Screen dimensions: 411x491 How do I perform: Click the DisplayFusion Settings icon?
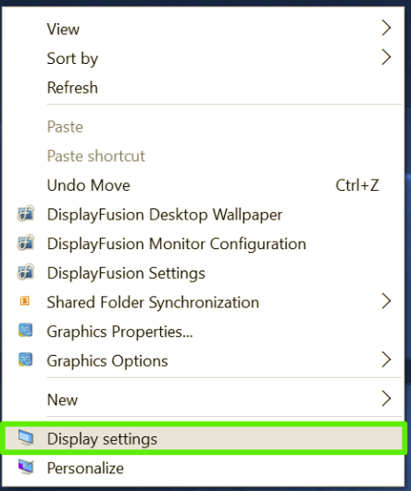(x=26, y=271)
